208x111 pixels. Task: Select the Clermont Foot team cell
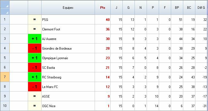[x=68, y=29]
